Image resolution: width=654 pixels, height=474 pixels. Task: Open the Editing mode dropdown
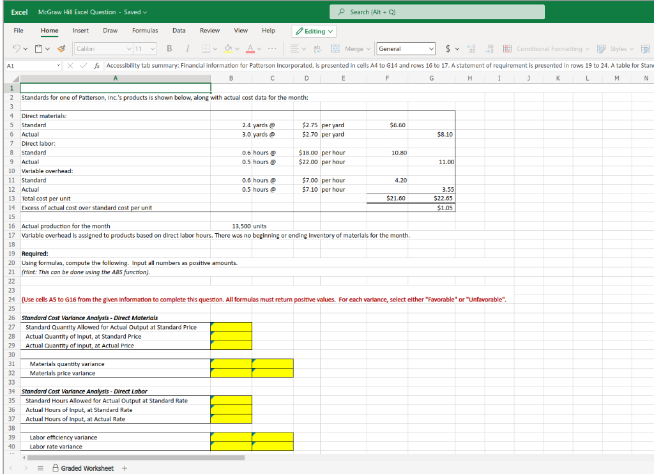click(314, 31)
